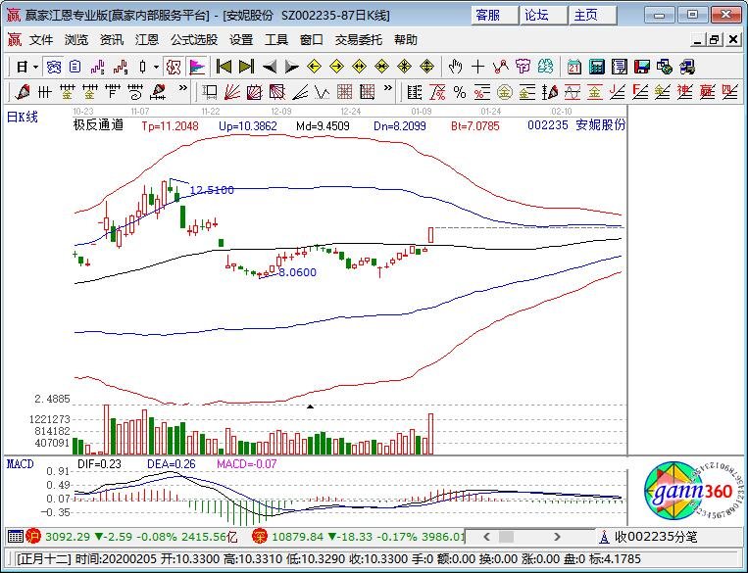Click the 沪 index badge icon
The width and height of the screenshot is (748, 573).
coord(33,537)
